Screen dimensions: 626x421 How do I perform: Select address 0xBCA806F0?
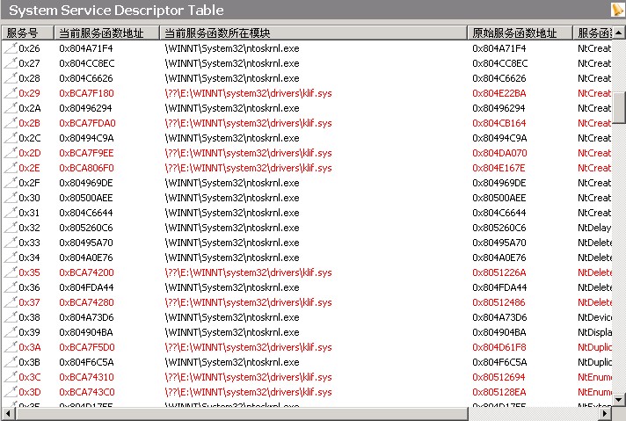point(87,168)
